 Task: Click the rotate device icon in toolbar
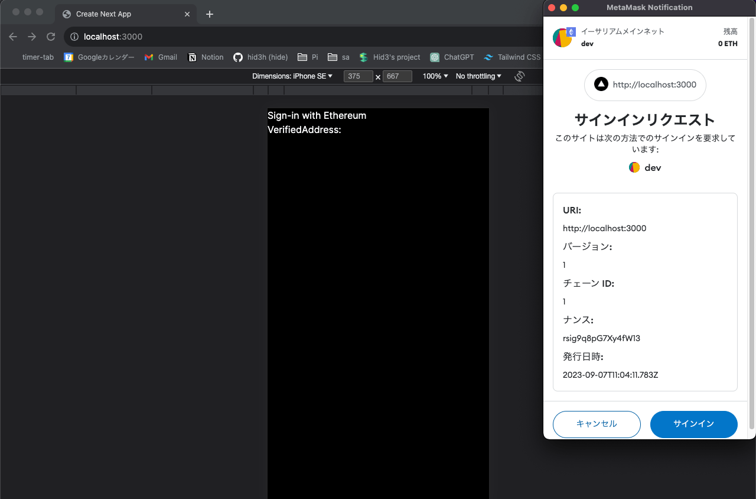coord(520,76)
